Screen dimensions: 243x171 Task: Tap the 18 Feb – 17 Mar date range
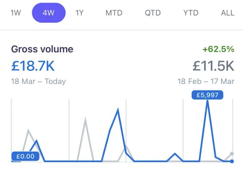[x=206, y=81]
